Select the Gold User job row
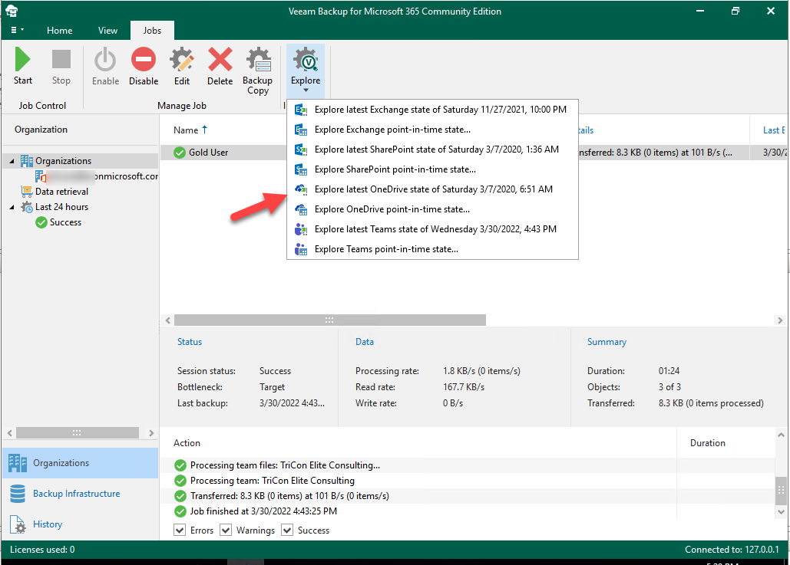This screenshot has height=565, width=790. 209,153
